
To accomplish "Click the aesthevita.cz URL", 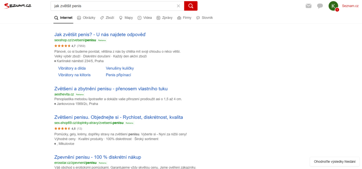I will pyautogui.click(x=64, y=94).
